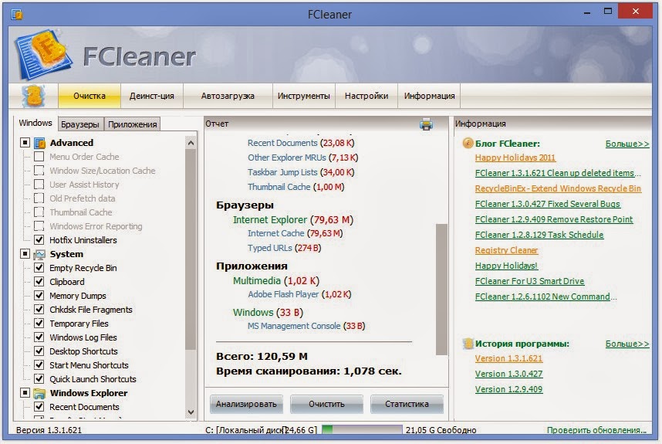Click the report panel scrollbar thumb
Viewport: 662px width, 444px height.
[441, 290]
